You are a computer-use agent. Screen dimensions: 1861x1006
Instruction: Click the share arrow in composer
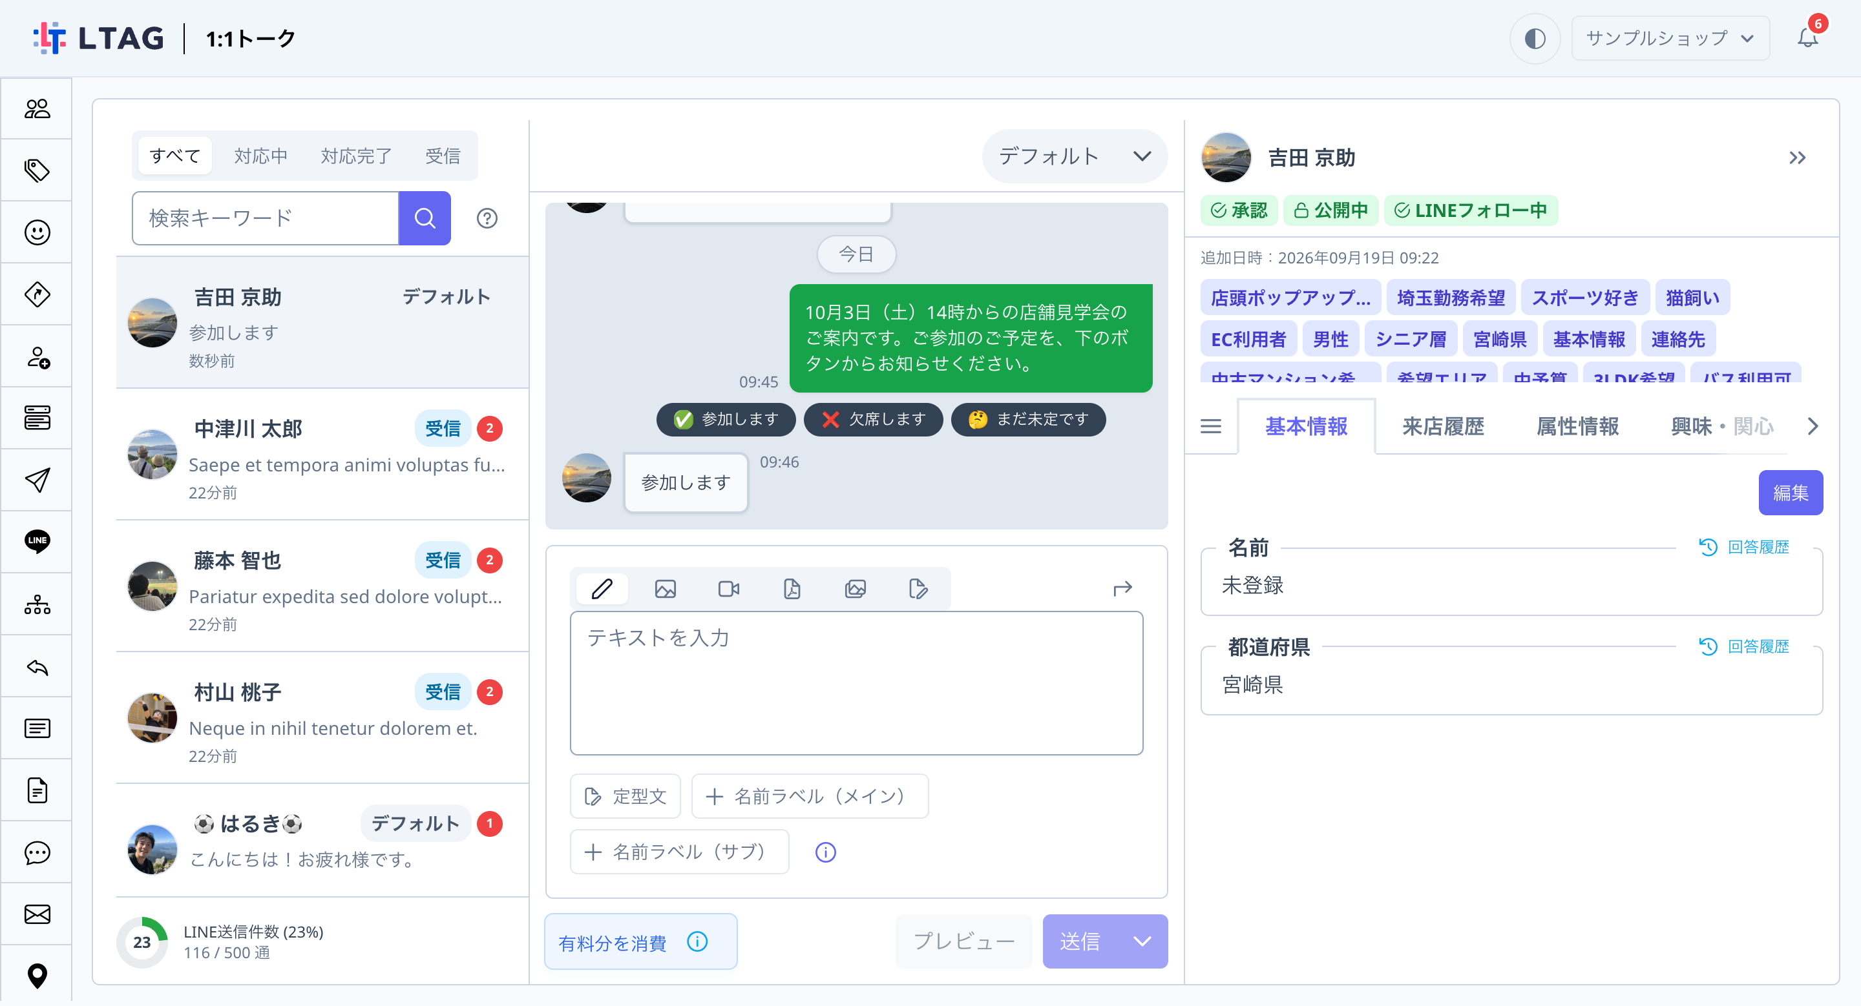[x=1122, y=589]
